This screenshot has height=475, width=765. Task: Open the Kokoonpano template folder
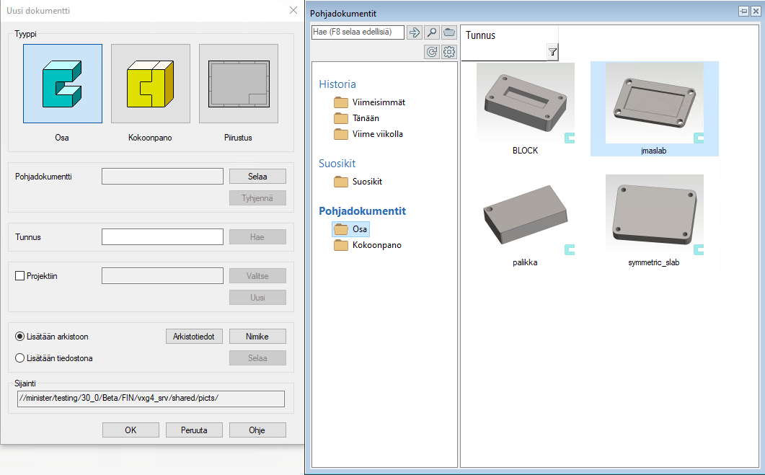coord(376,245)
